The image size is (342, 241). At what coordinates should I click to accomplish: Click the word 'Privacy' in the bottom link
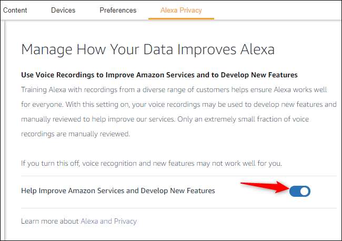pos(125,221)
